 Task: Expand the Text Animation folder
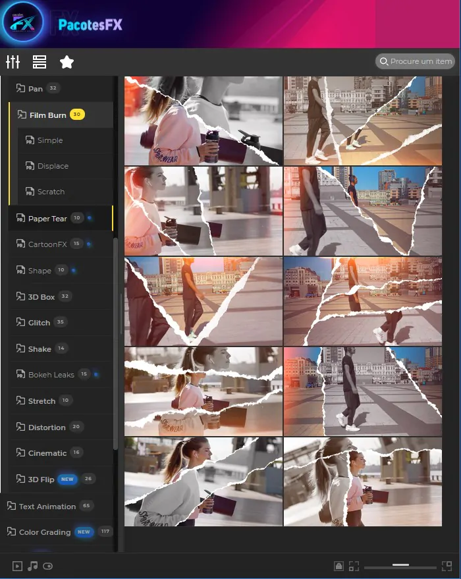pos(47,506)
